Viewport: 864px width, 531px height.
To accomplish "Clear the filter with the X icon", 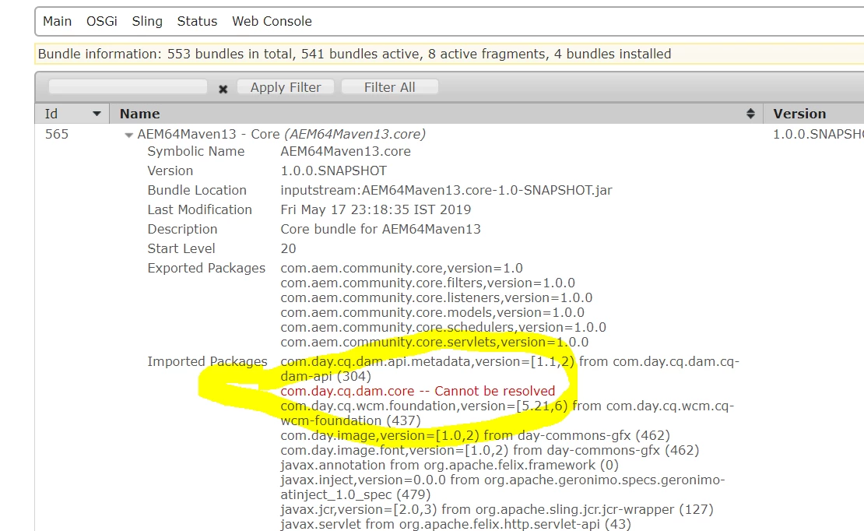I will [x=223, y=89].
